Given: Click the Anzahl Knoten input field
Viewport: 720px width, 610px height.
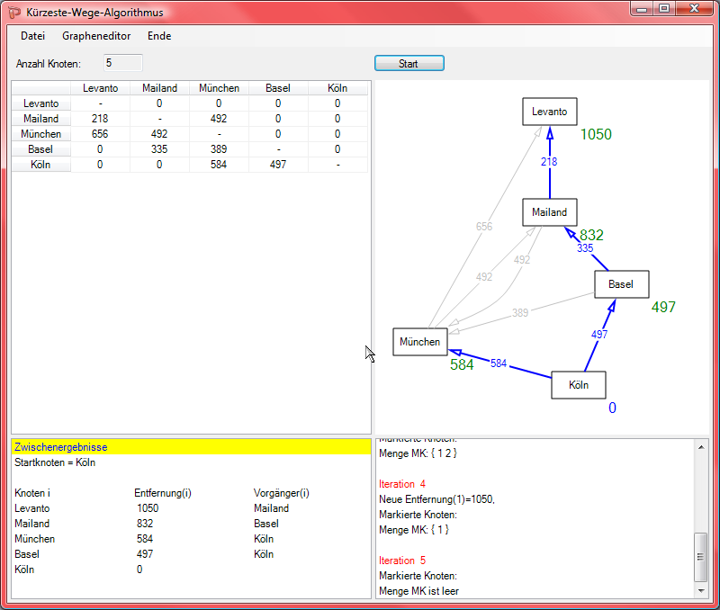Looking at the screenshot, I should 122,63.
